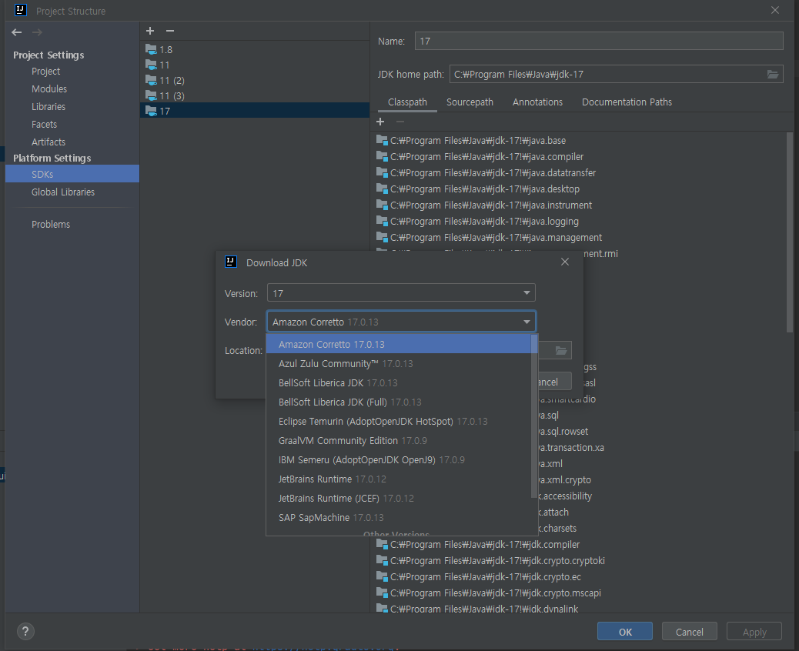Toggle the Vendor dropdown arrow

(527, 322)
